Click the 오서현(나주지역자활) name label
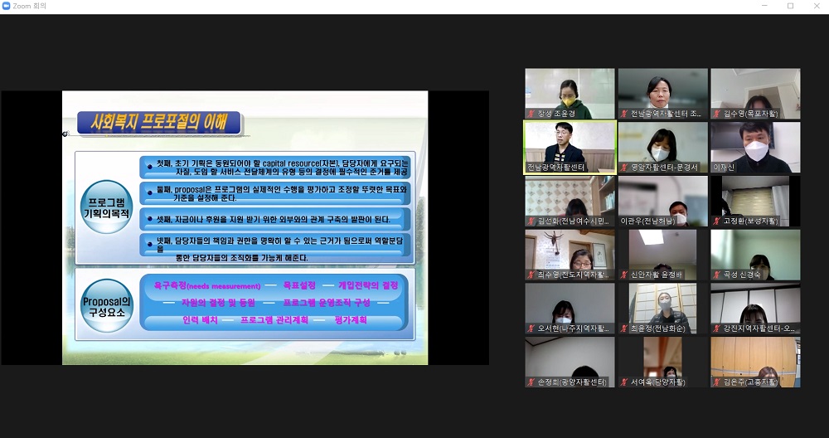This screenshot has width=829, height=438. tap(574, 328)
